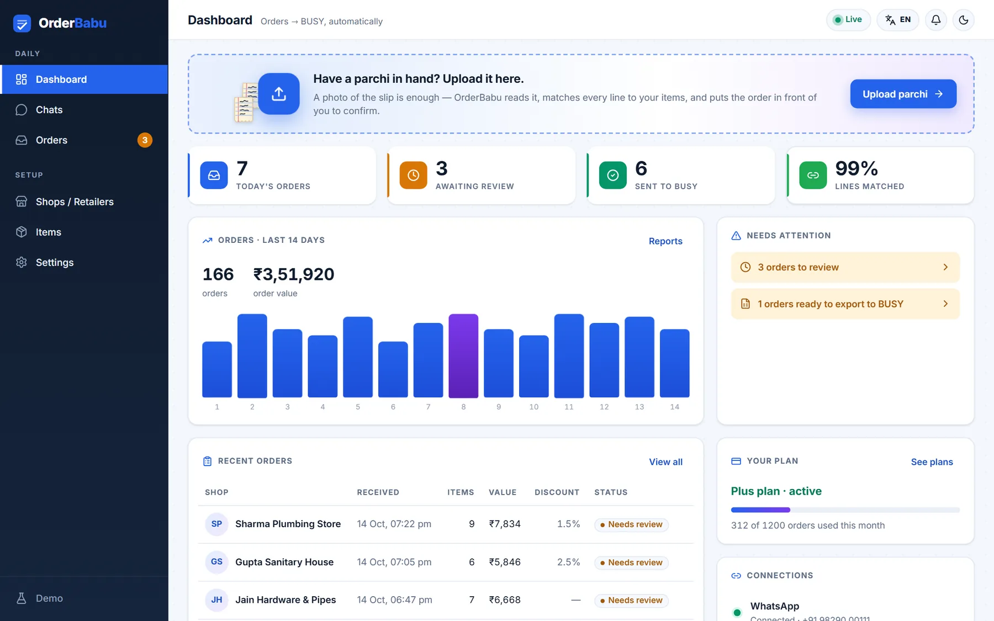This screenshot has height=621, width=994.
Task: Click the OrderBabu logo icon
Action: pyautogui.click(x=22, y=23)
